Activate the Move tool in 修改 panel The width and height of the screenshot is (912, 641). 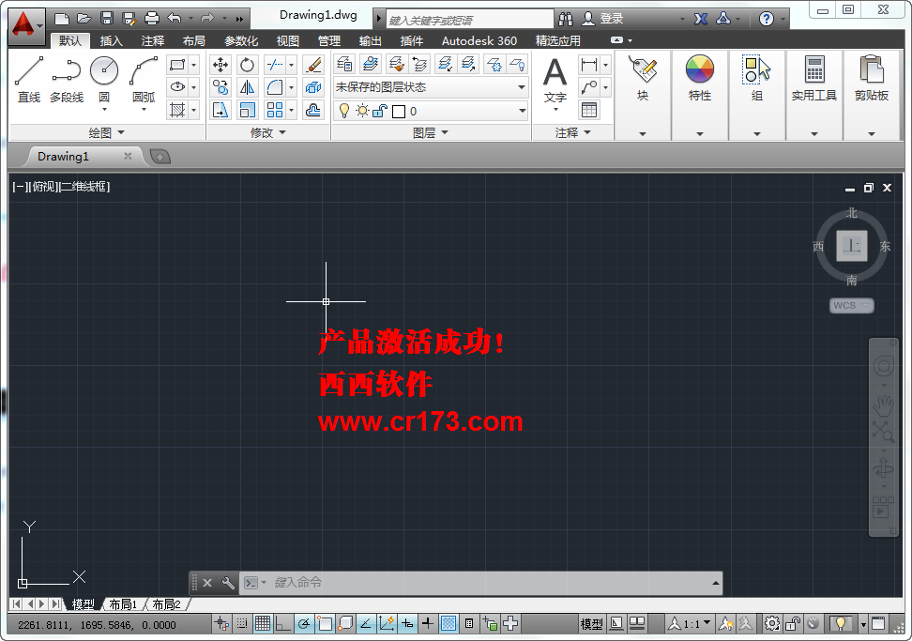220,64
